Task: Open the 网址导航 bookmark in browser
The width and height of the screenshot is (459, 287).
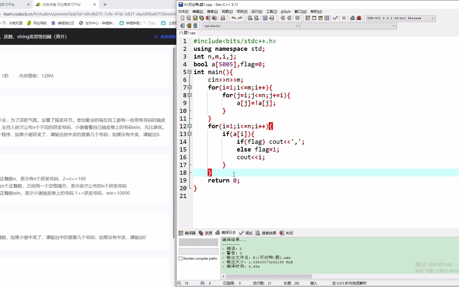Action: click(x=37, y=23)
